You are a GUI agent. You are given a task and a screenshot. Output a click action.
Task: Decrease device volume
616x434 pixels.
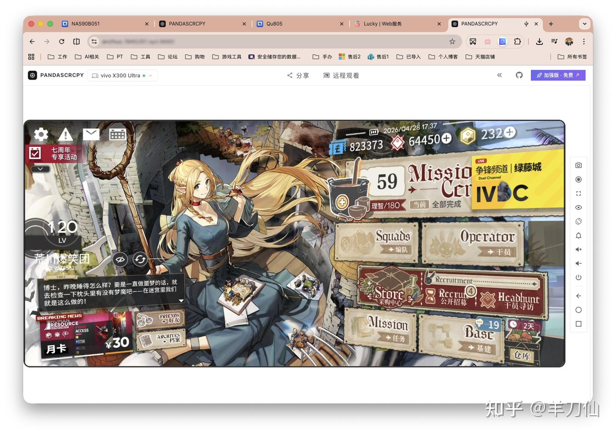coord(578,263)
